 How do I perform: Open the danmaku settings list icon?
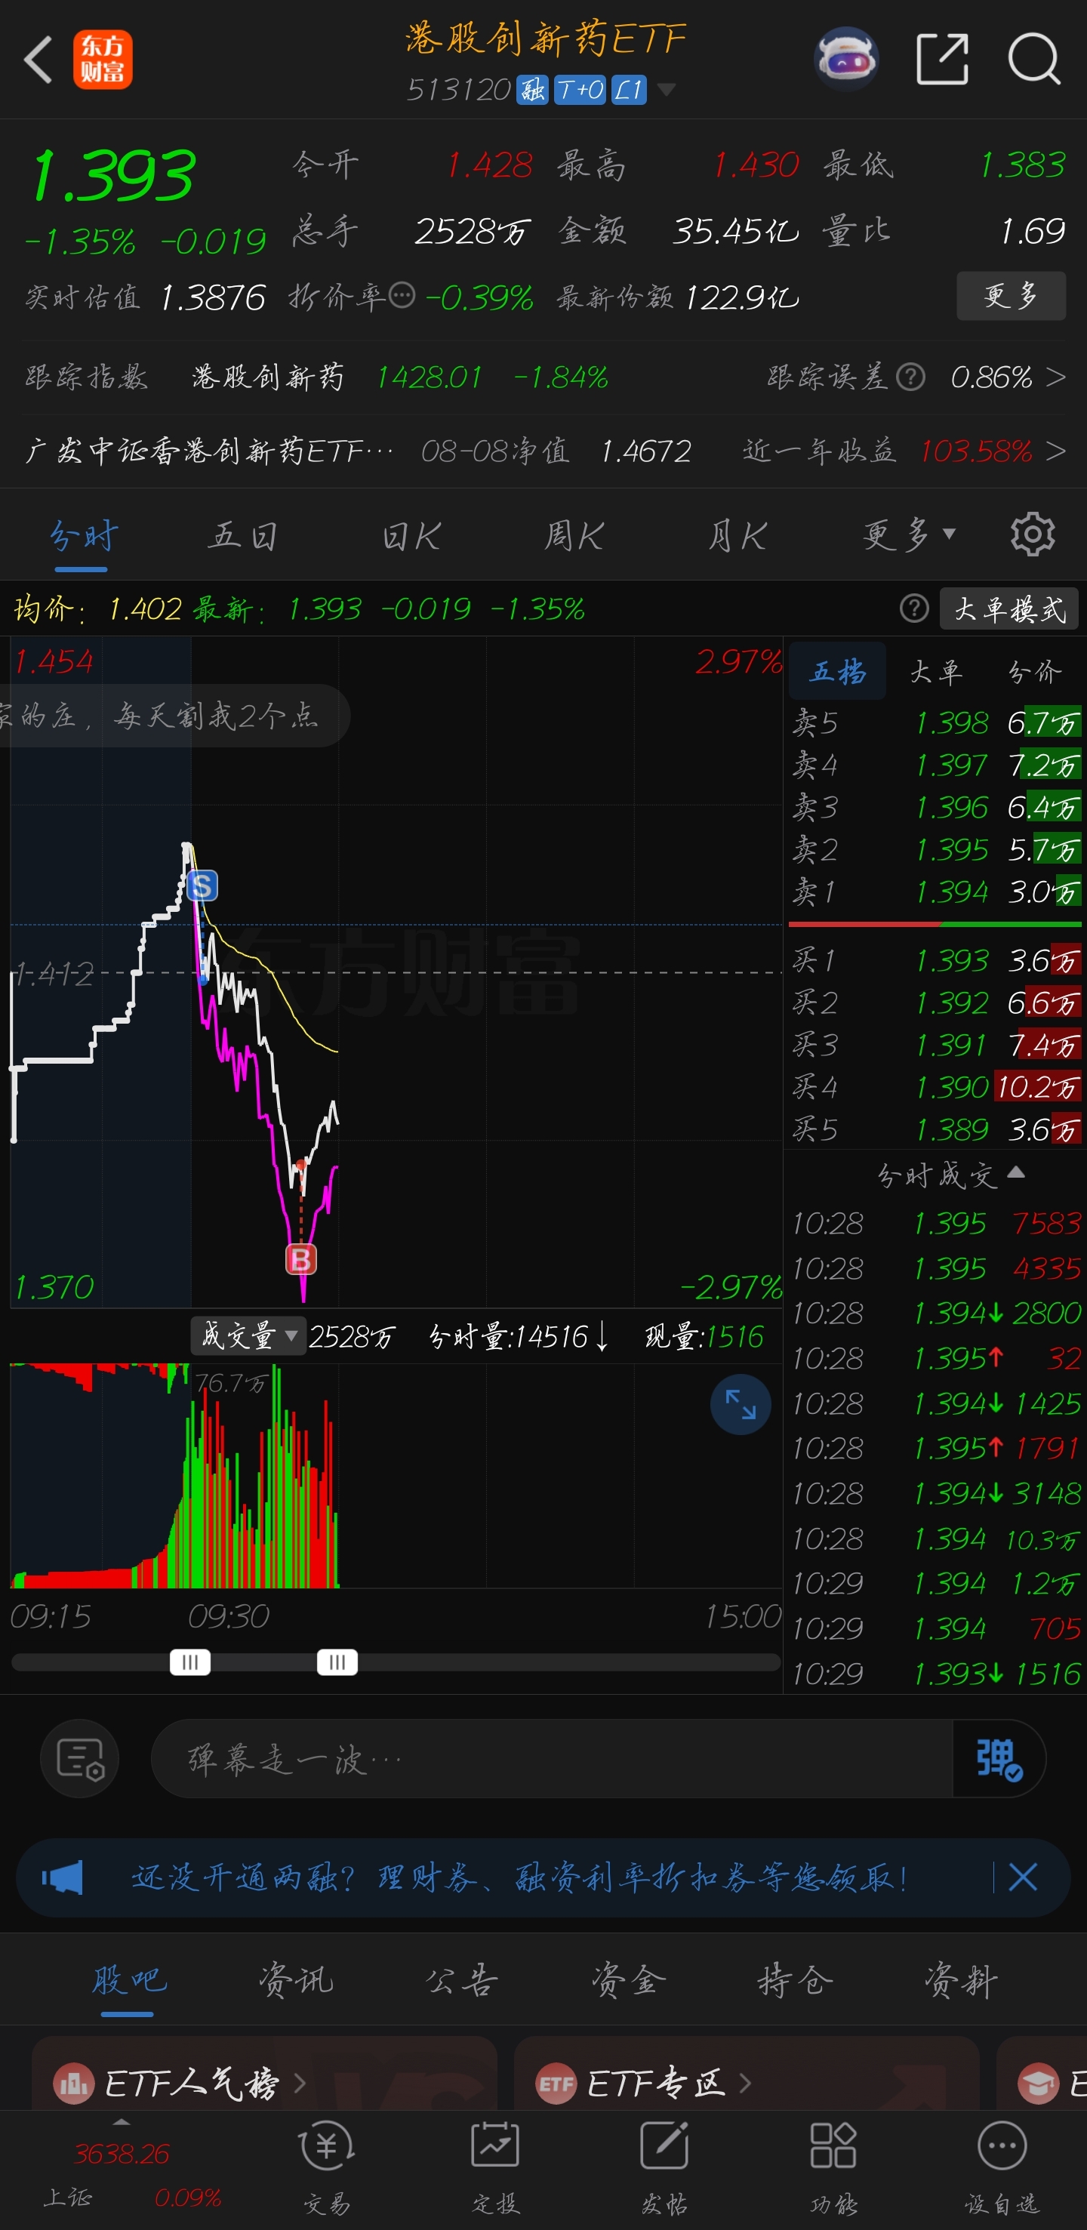(x=79, y=1759)
